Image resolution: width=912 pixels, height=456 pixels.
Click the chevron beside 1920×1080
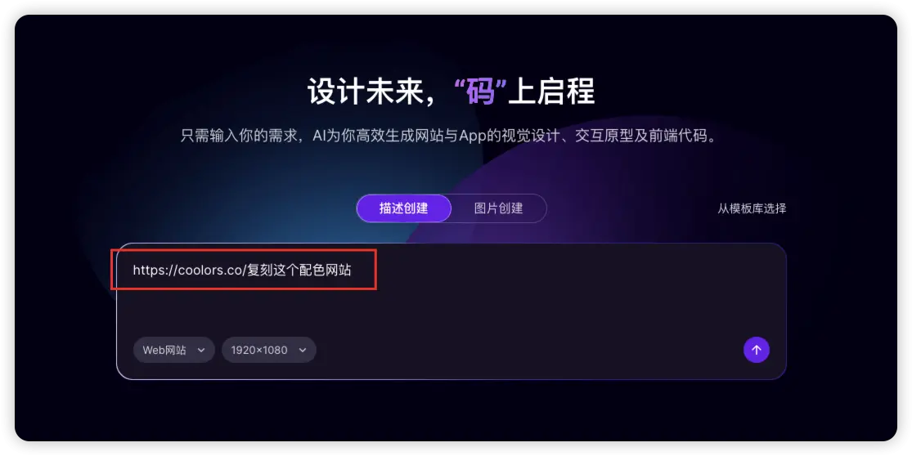point(303,351)
